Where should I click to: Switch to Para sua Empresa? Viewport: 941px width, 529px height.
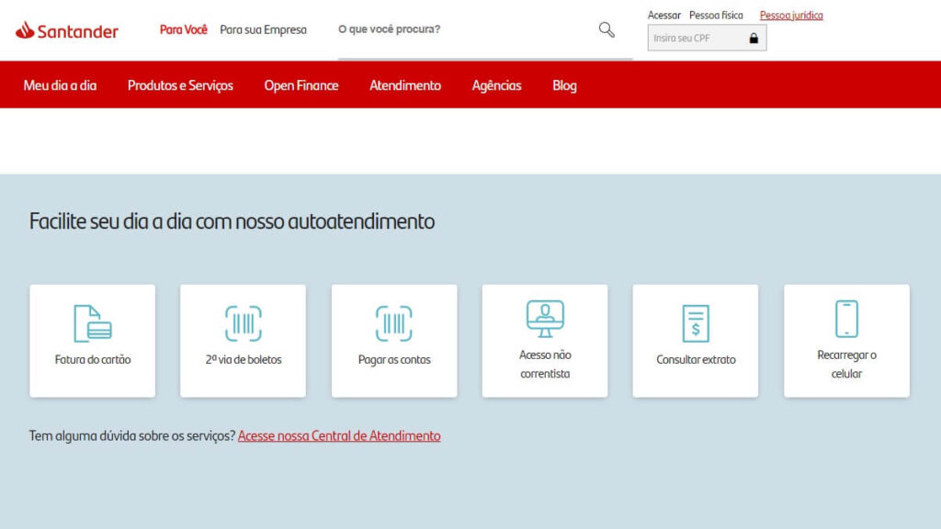click(263, 29)
